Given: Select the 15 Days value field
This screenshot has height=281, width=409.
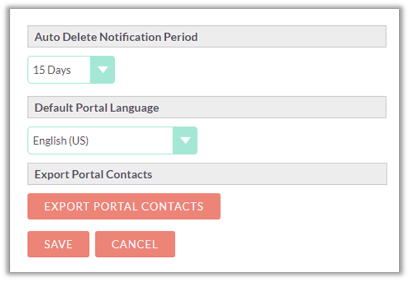Looking at the screenshot, I should (x=59, y=70).
